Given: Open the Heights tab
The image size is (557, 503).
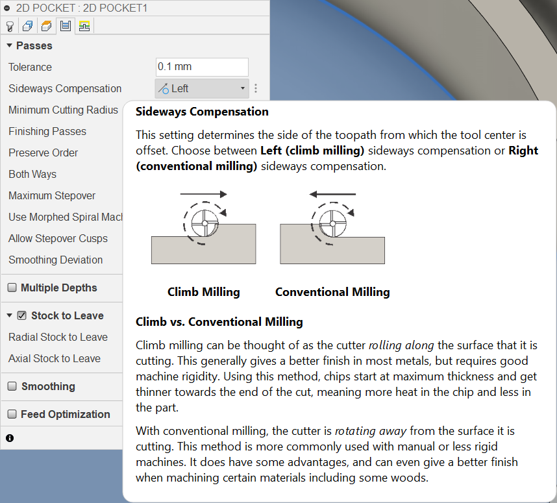Looking at the screenshot, I should pos(46,26).
